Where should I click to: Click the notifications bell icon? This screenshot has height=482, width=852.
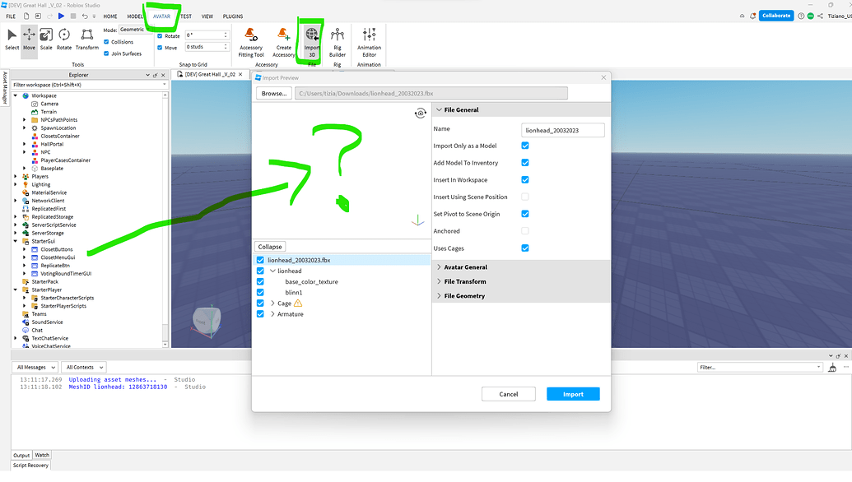[752, 16]
